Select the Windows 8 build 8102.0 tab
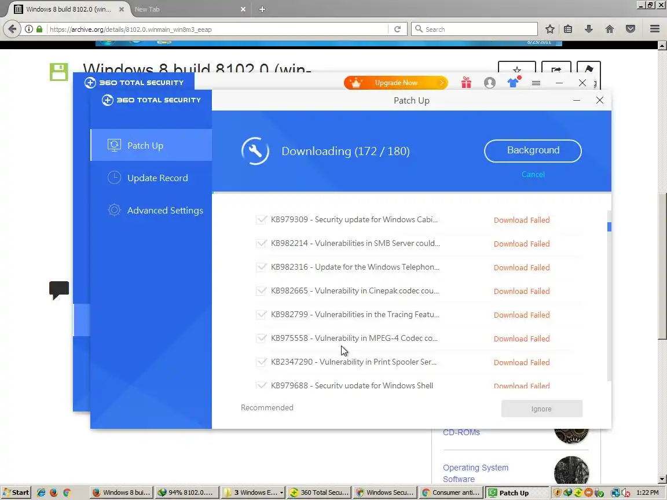Image resolution: width=667 pixels, height=500 pixels. point(68,9)
